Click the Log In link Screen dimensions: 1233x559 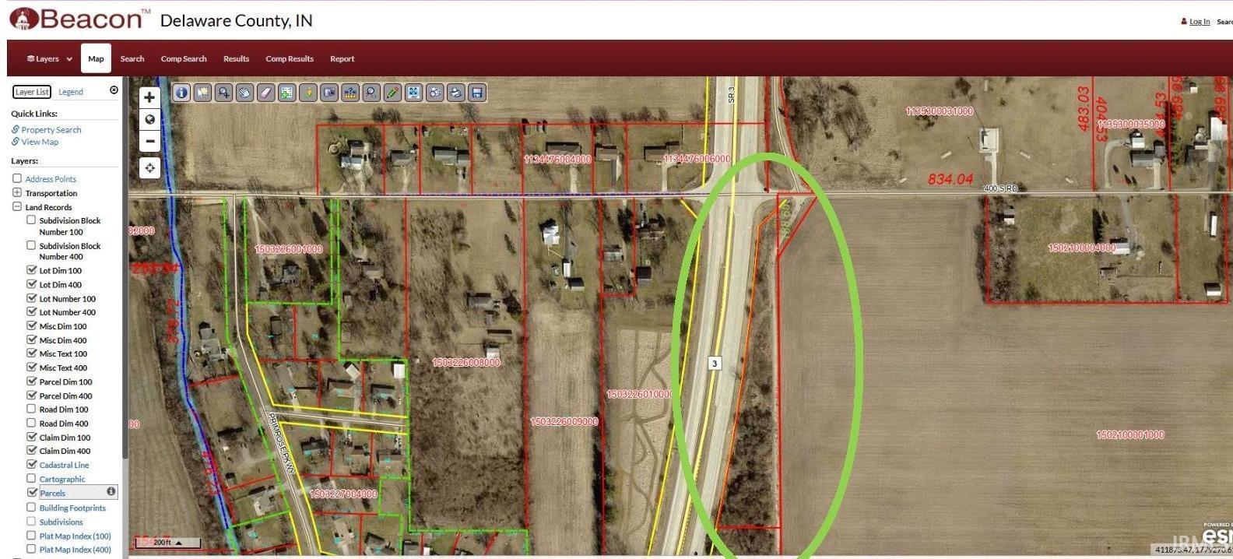tap(1200, 21)
